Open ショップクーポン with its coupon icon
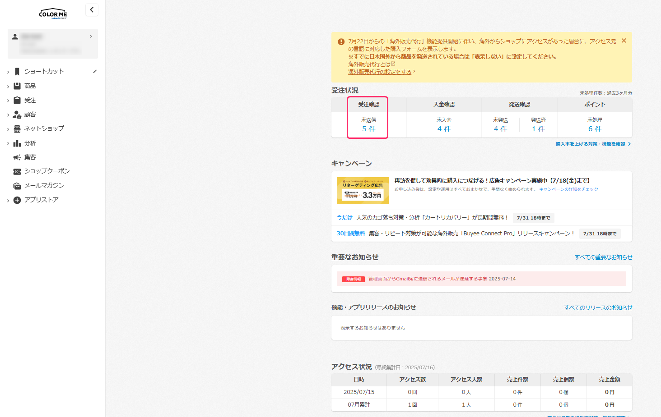The height and width of the screenshot is (417, 661). [x=18, y=171]
